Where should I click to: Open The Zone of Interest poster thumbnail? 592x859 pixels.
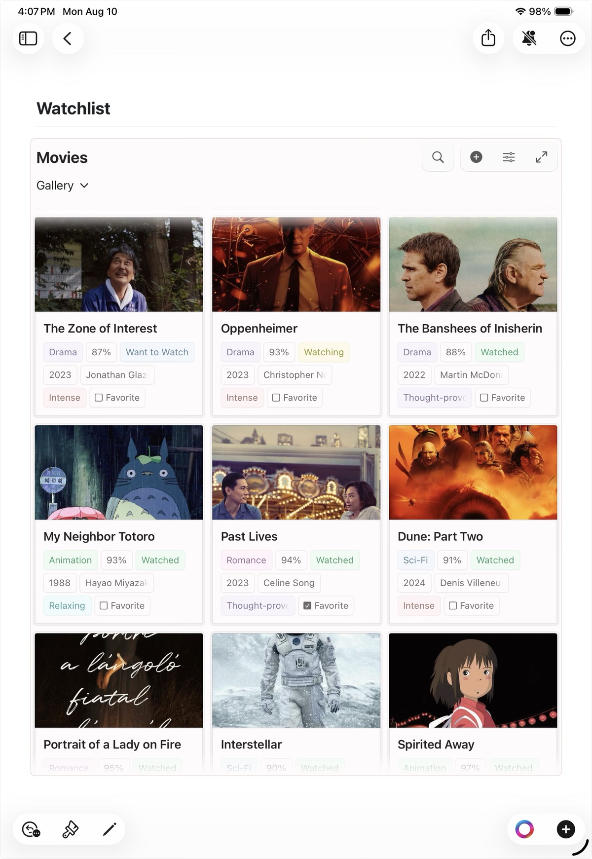(x=119, y=264)
